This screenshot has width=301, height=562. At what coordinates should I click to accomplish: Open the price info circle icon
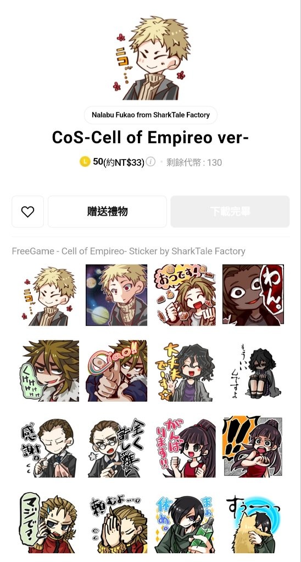click(x=150, y=162)
